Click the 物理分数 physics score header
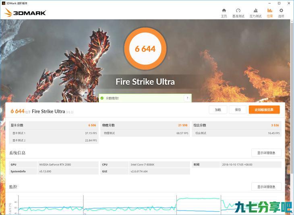 [108, 125]
